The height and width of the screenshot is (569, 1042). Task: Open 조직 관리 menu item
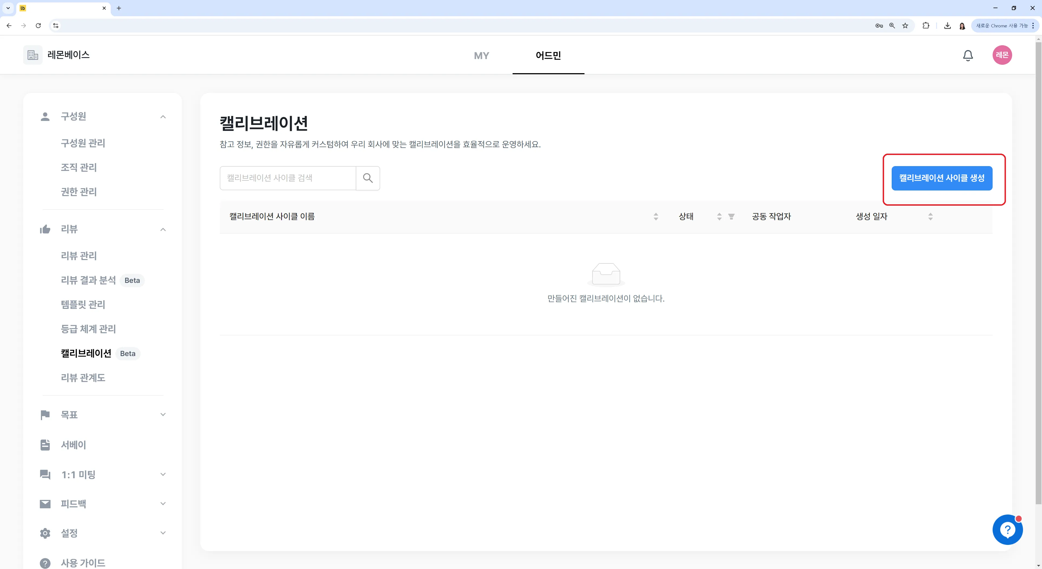pos(79,168)
